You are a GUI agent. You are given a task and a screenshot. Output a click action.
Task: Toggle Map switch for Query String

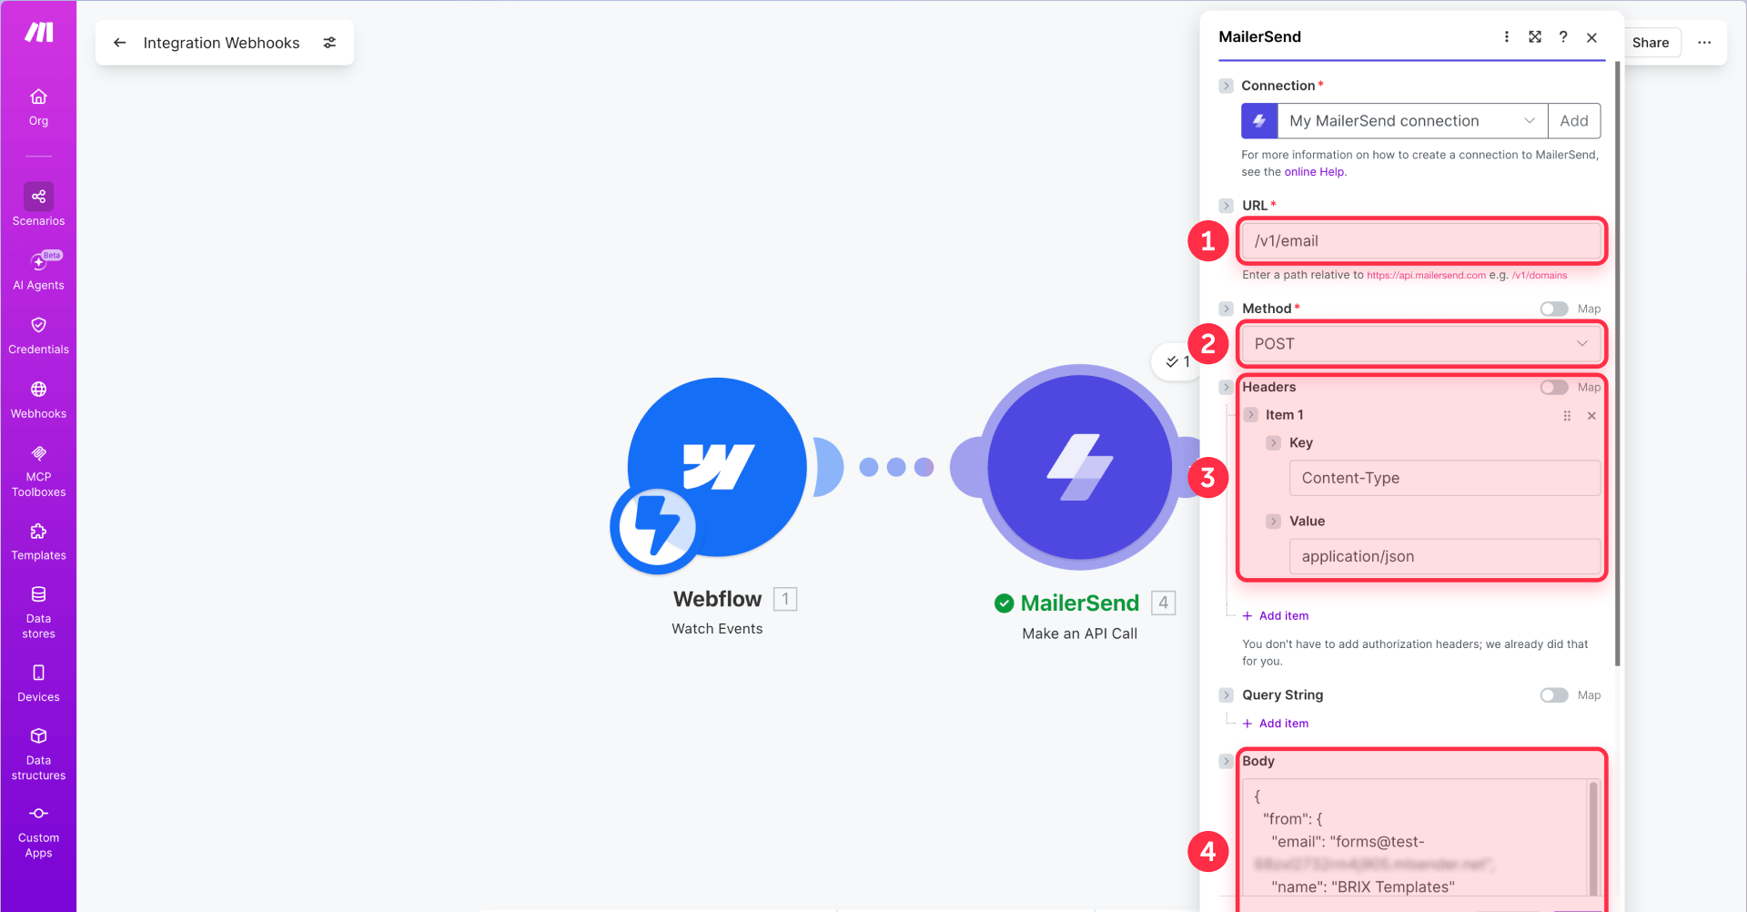pyautogui.click(x=1554, y=695)
